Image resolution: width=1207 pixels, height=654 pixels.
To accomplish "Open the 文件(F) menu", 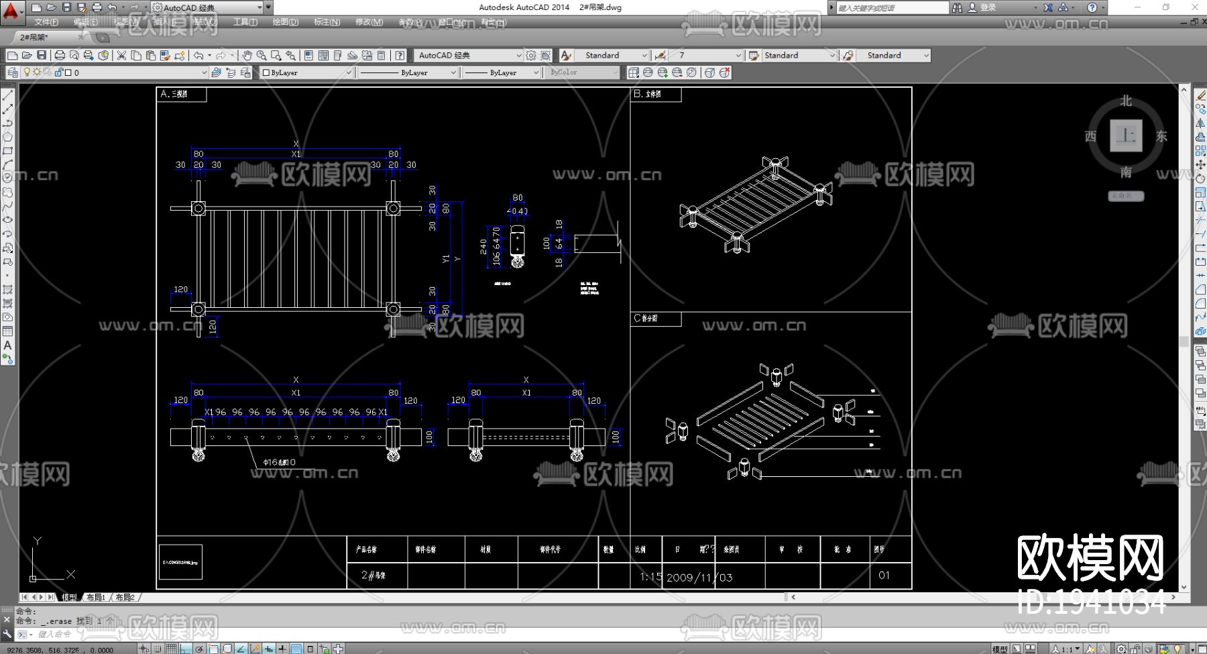I will [46, 22].
